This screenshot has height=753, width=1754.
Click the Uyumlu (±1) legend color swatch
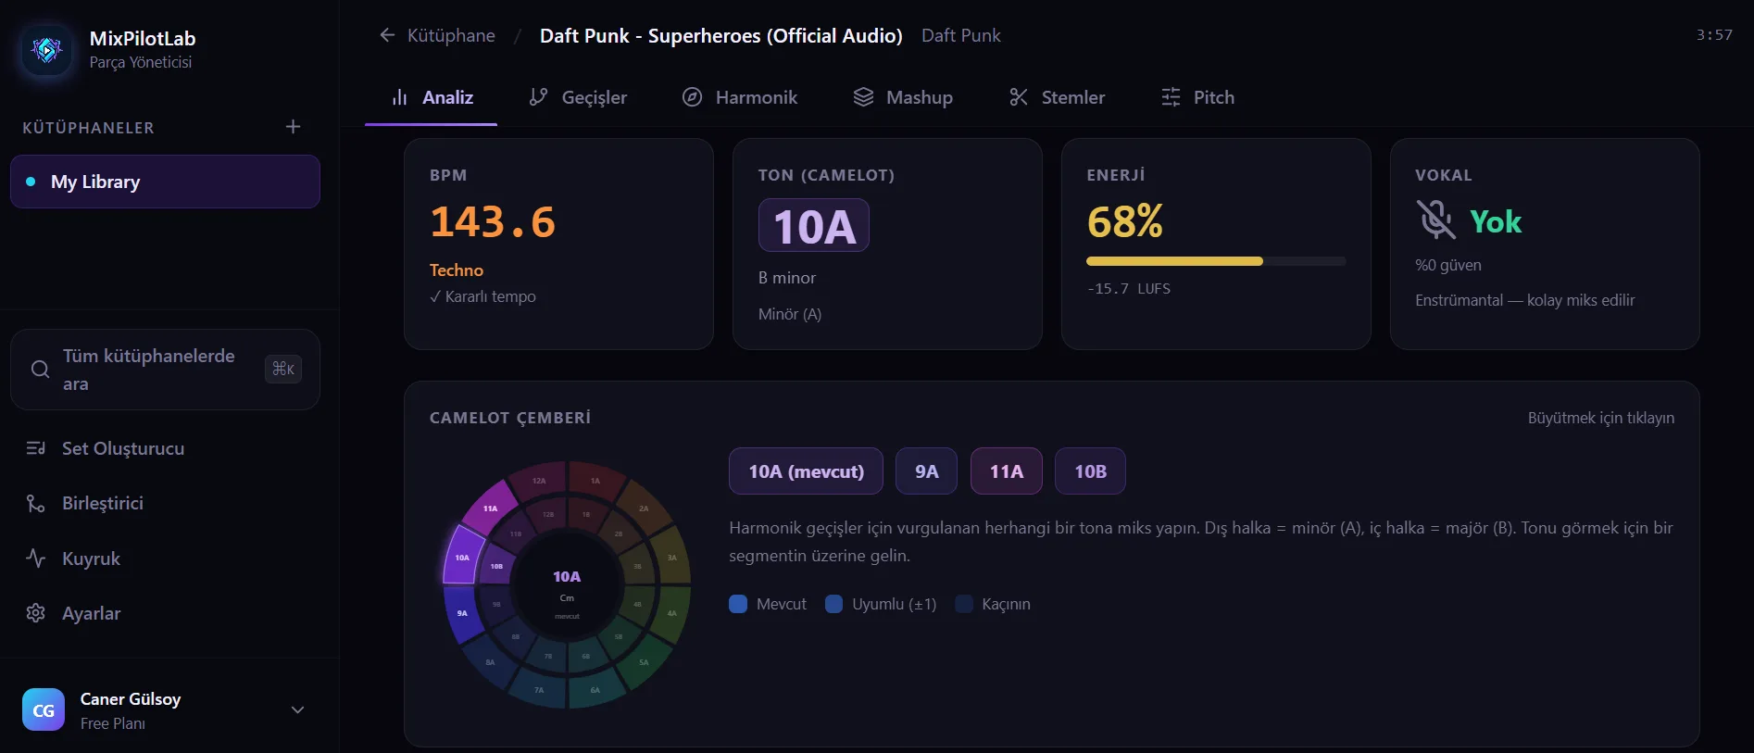click(x=833, y=604)
